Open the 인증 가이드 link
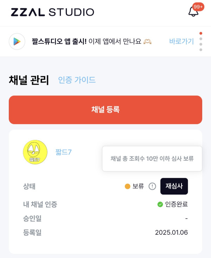The width and height of the screenshot is (211, 258). (77, 80)
